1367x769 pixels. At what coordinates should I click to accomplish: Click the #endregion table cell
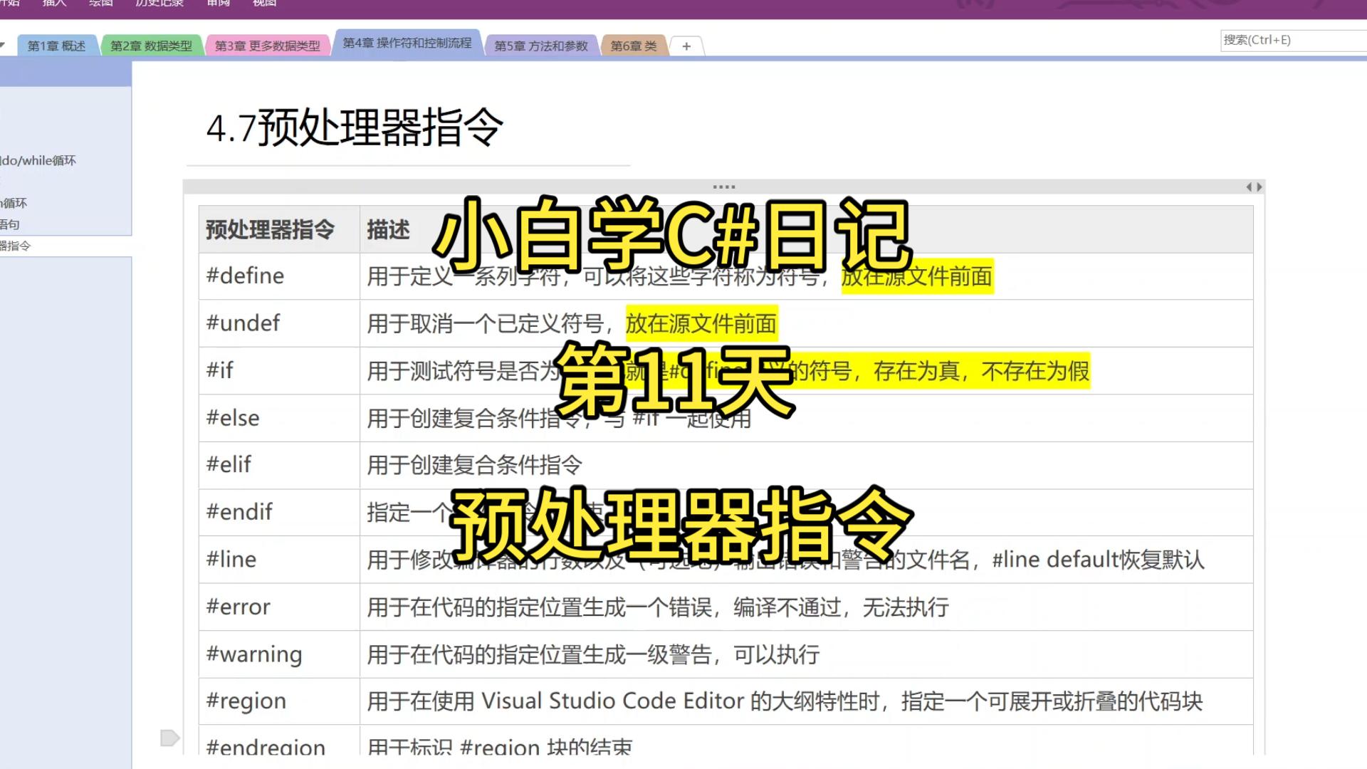click(279, 741)
